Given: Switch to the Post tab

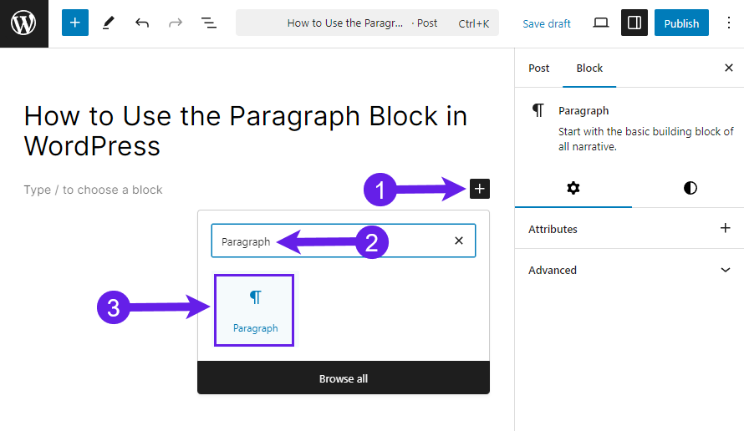Looking at the screenshot, I should coord(538,68).
